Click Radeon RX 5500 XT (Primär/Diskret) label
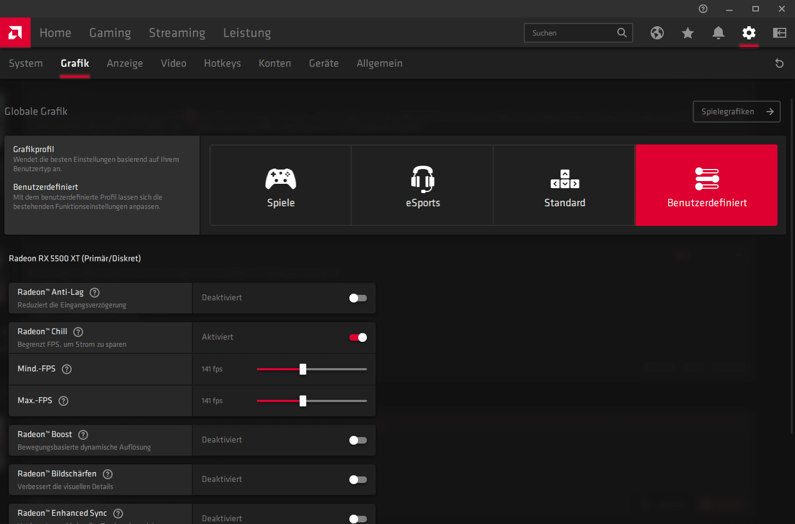This screenshot has width=795, height=524. (75, 259)
